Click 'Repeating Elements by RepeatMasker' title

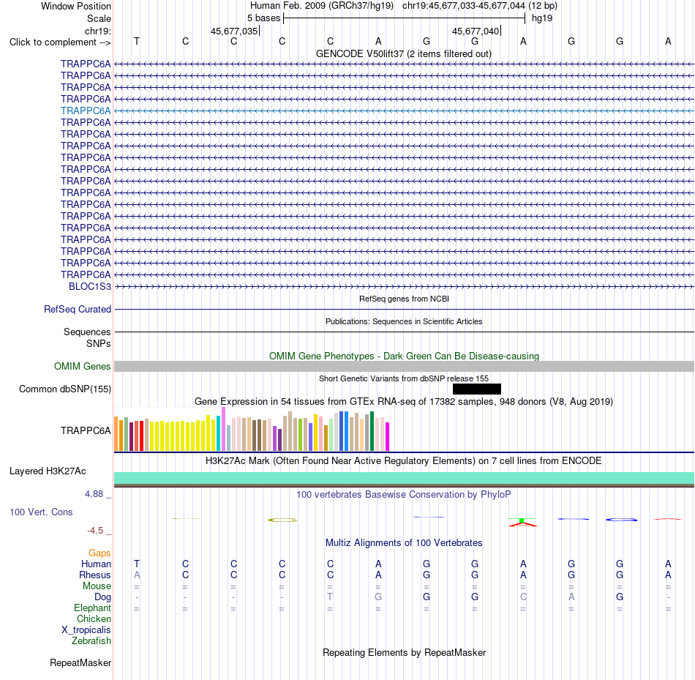[x=404, y=653]
